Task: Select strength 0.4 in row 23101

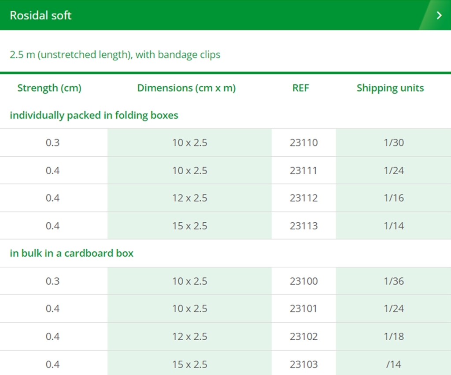Action: click(x=53, y=309)
